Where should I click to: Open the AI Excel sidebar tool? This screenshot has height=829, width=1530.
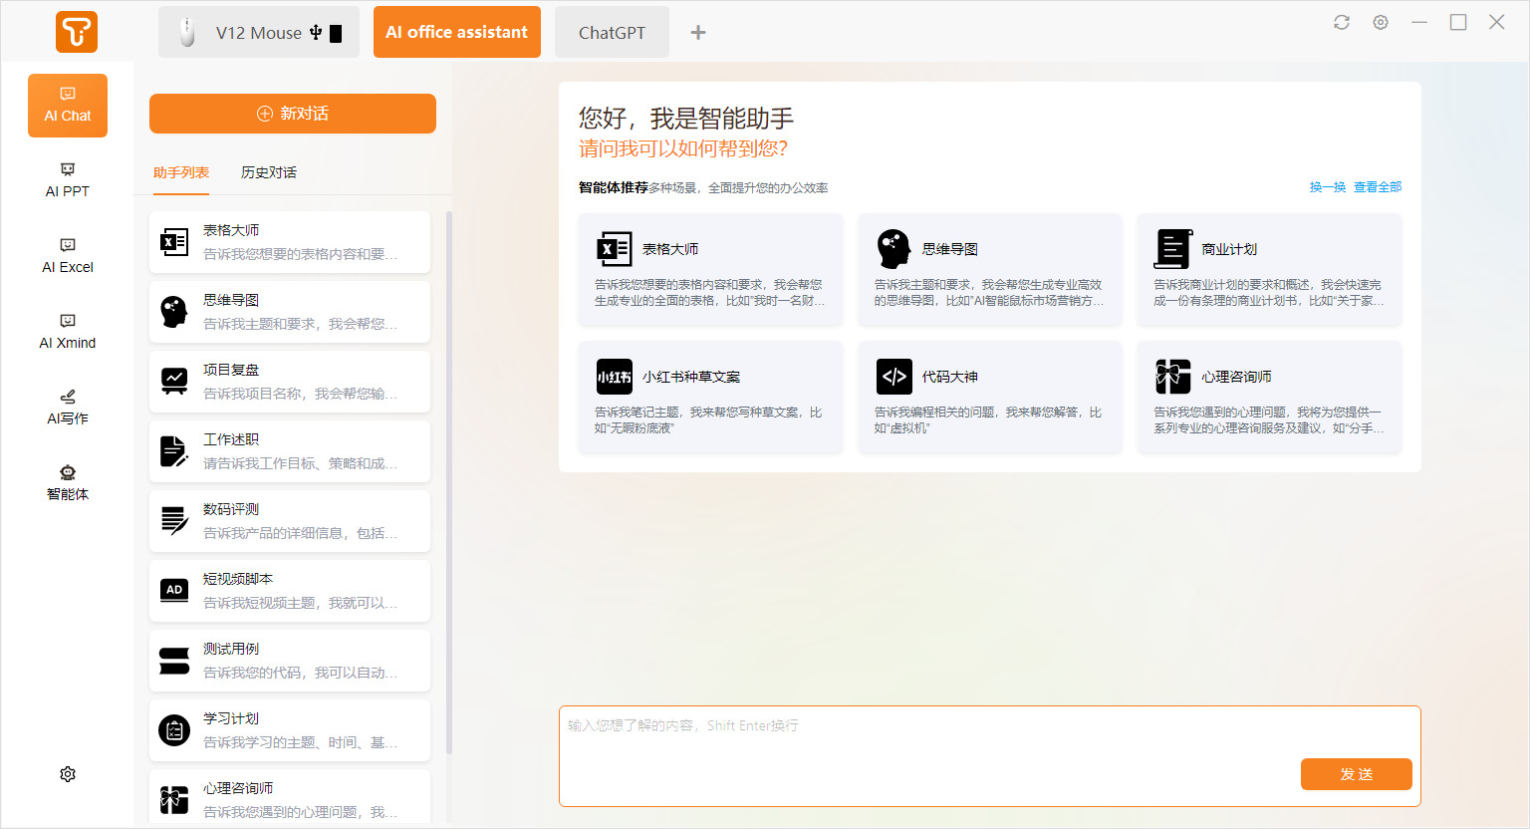tap(67, 256)
